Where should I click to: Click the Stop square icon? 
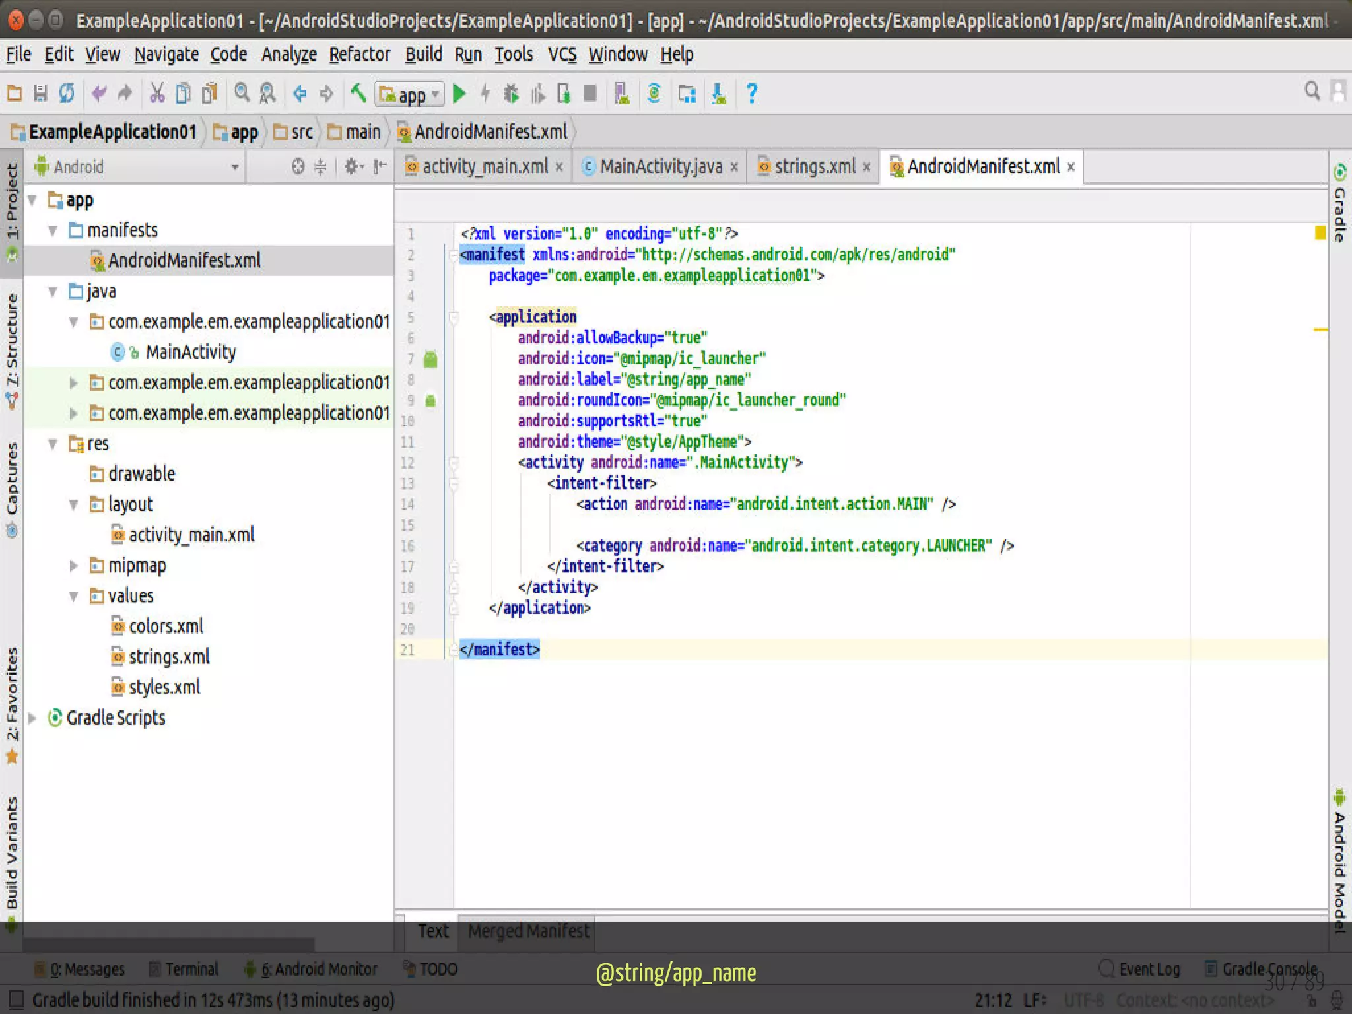[x=590, y=93]
